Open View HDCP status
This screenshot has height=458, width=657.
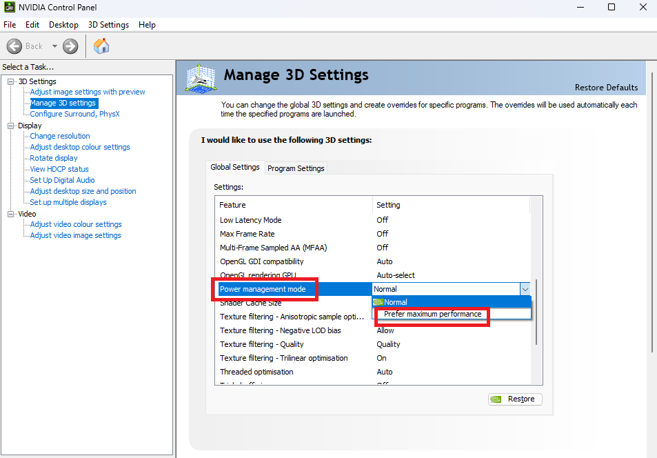59,169
